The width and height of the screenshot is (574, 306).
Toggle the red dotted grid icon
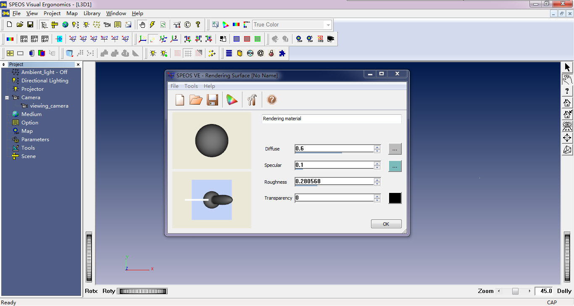(178, 53)
